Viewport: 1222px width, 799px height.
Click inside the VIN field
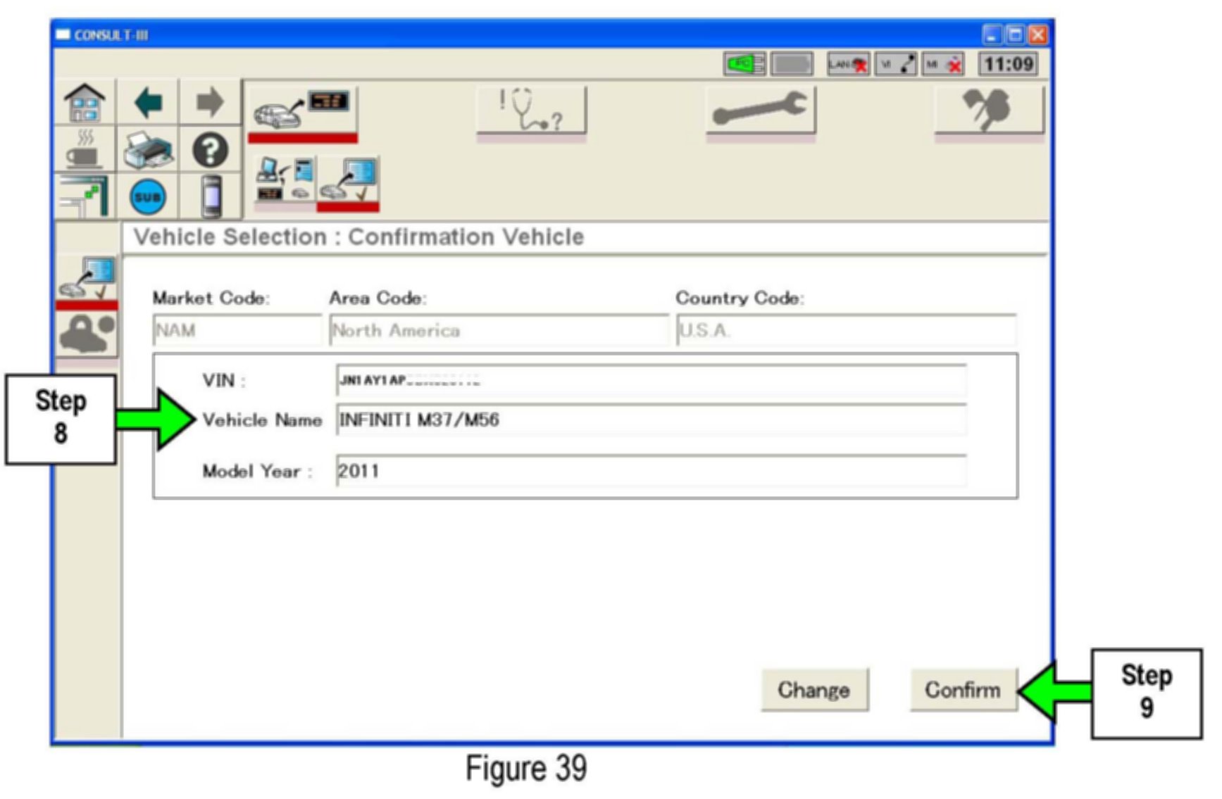click(x=651, y=381)
